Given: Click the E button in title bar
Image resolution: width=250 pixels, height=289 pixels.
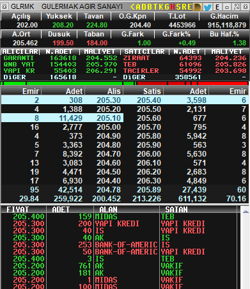Looking at the screenshot, I should pyautogui.click(x=217, y=7).
